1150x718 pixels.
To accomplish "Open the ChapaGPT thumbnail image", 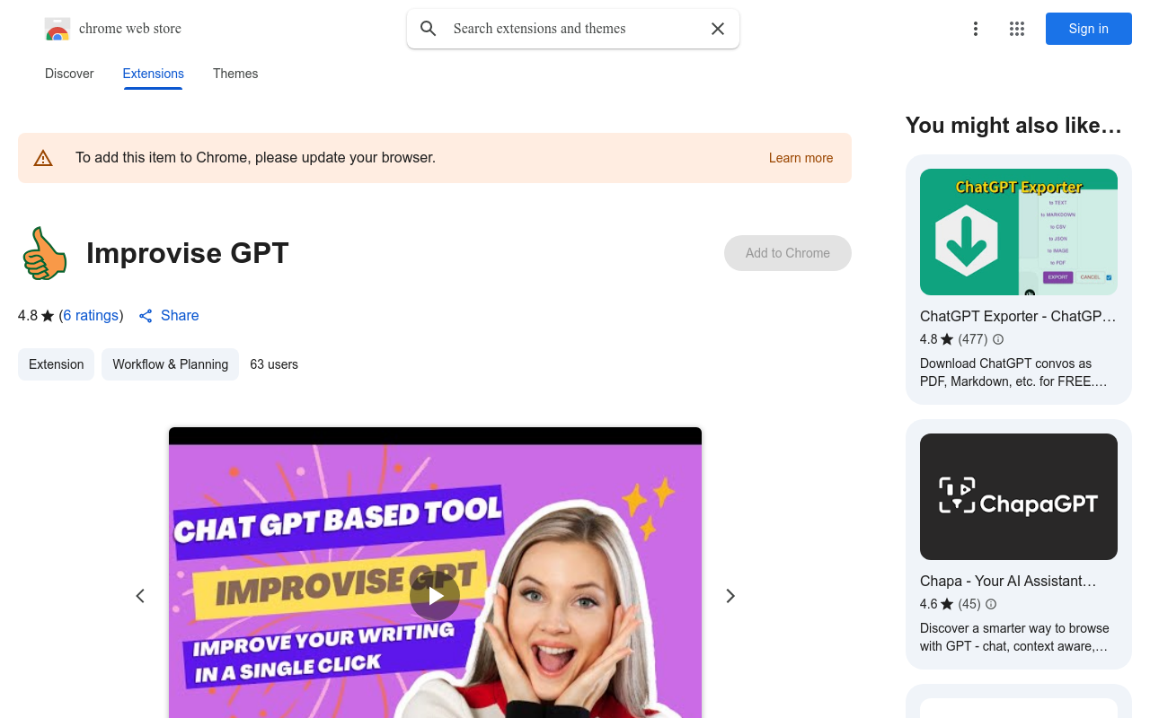I will 1019,497.
